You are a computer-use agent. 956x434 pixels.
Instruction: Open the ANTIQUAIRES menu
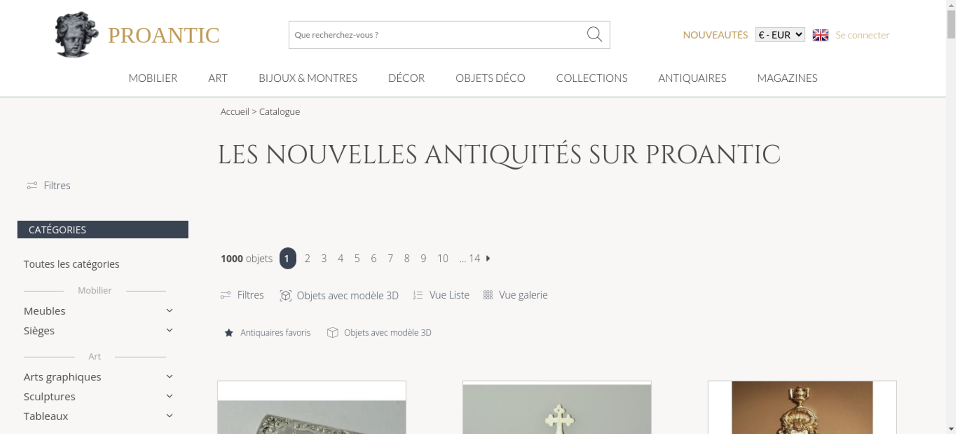point(692,78)
